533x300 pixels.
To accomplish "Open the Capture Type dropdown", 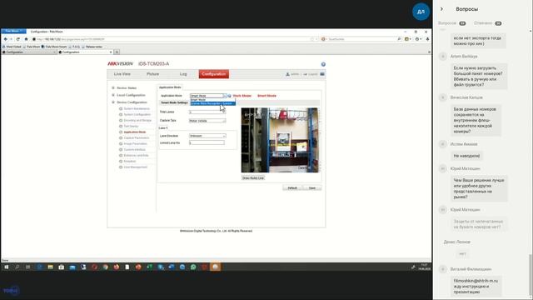I will pyautogui.click(x=207, y=121).
